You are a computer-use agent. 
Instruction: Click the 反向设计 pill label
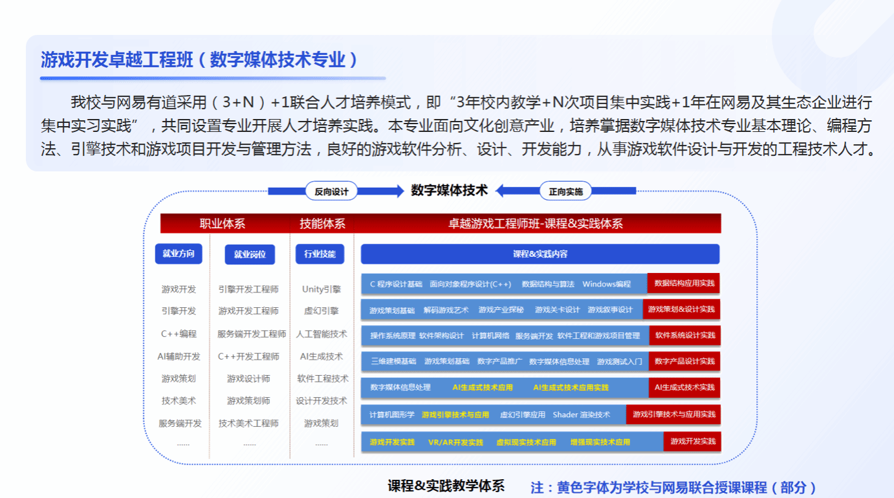pos(331,191)
